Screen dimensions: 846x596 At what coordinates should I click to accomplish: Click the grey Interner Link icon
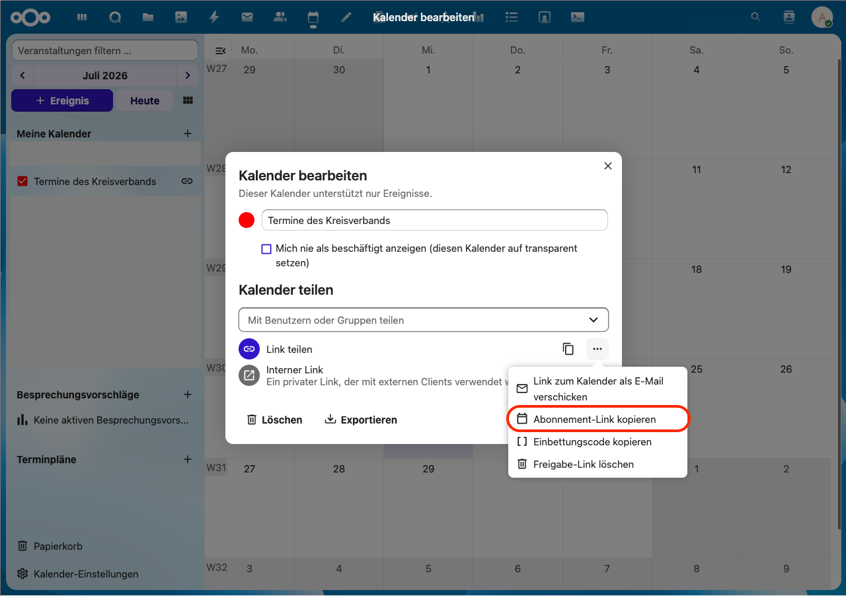click(249, 375)
